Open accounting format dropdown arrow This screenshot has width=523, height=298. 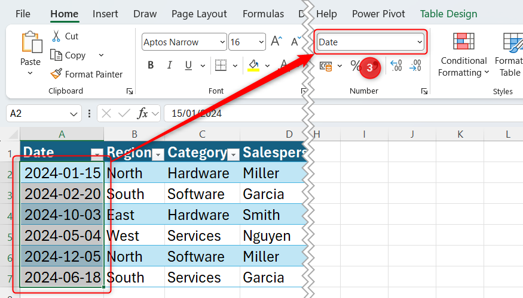[x=340, y=66]
